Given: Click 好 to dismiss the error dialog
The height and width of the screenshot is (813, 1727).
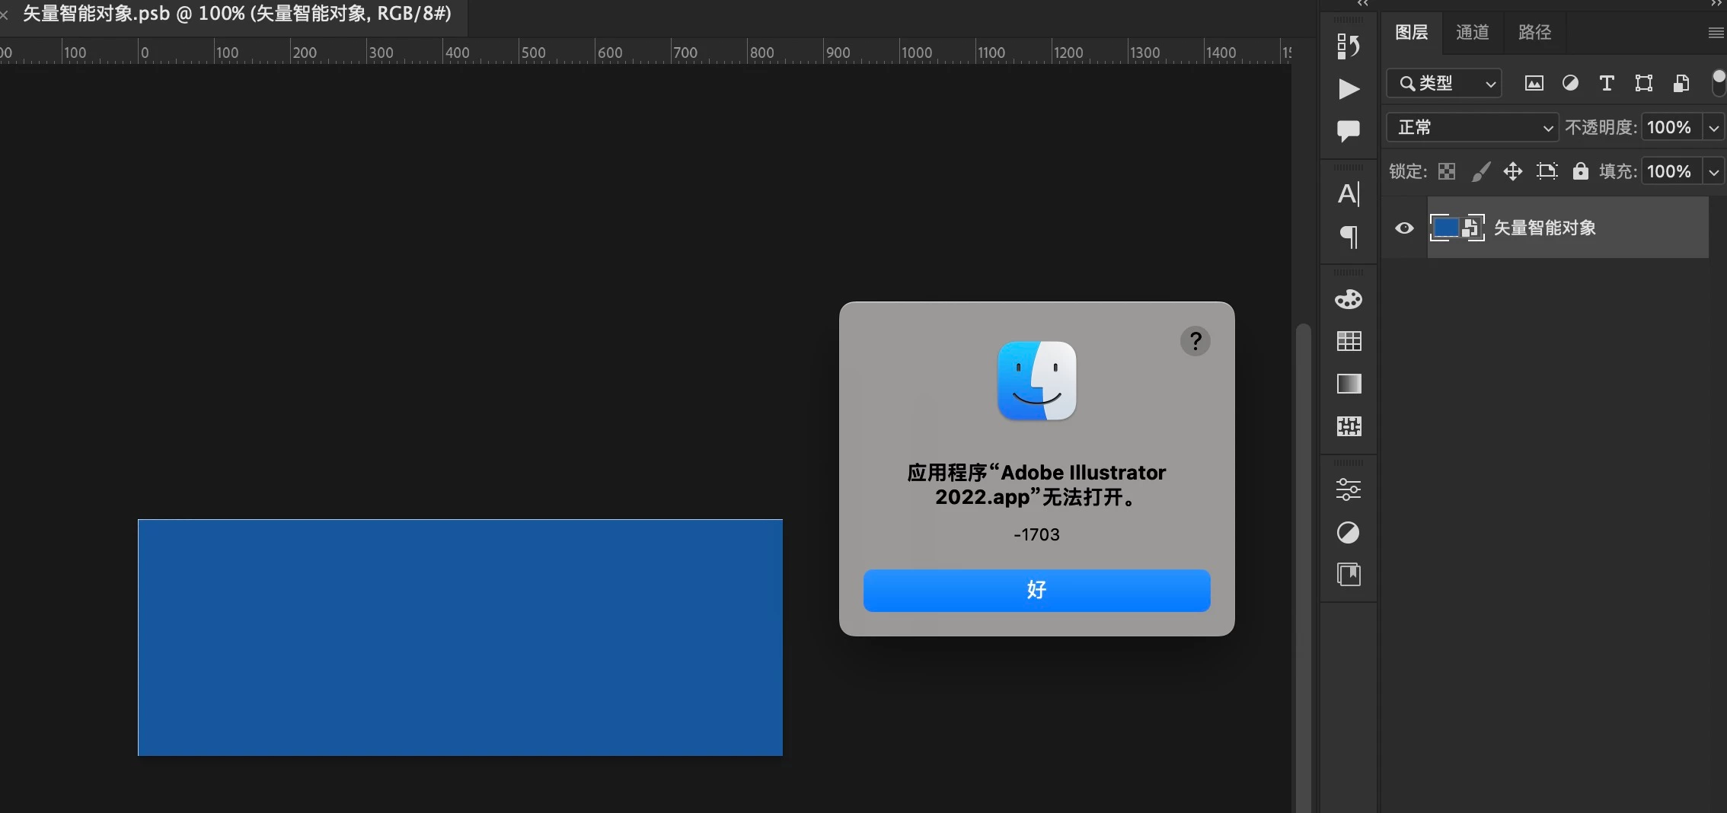Looking at the screenshot, I should (1036, 590).
